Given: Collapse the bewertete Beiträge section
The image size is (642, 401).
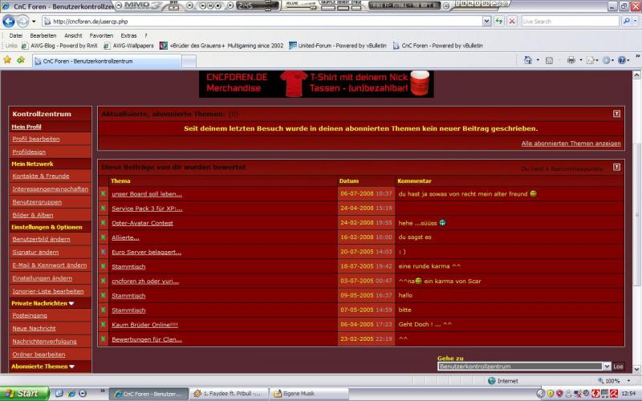Looking at the screenshot, I should pyautogui.click(x=616, y=168).
